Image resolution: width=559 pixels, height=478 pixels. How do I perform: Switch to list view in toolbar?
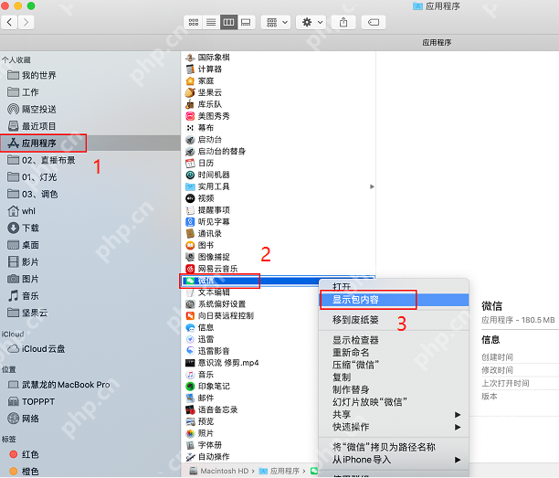[211, 21]
